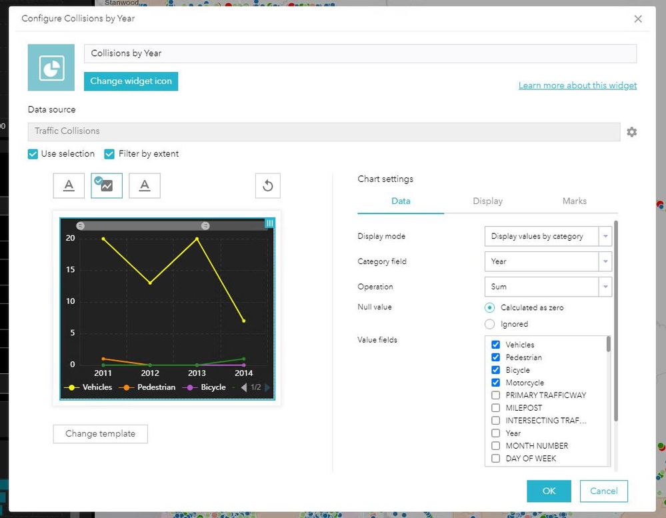Click the Change widget icon button

point(131,81)
